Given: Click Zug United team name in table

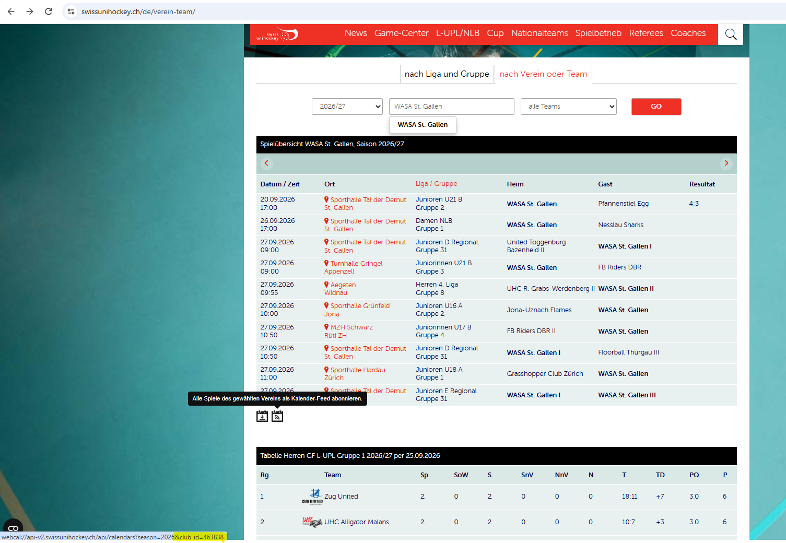Looking at the screenshot, I should coord(341,497).
